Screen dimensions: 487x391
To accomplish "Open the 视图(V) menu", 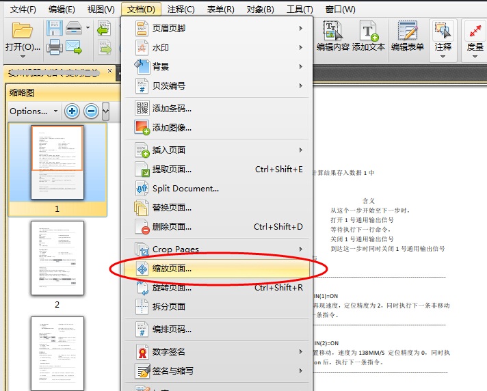I will coord(101,10).
